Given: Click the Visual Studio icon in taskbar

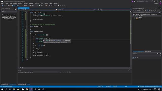Looking at the screenshot, I should (x=31, y=89).
